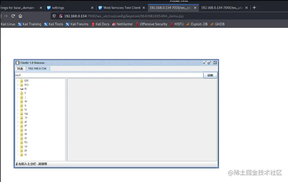Screen dimensions: 288x182
Task: Select the ER folder icon
Action: point(21,81)
